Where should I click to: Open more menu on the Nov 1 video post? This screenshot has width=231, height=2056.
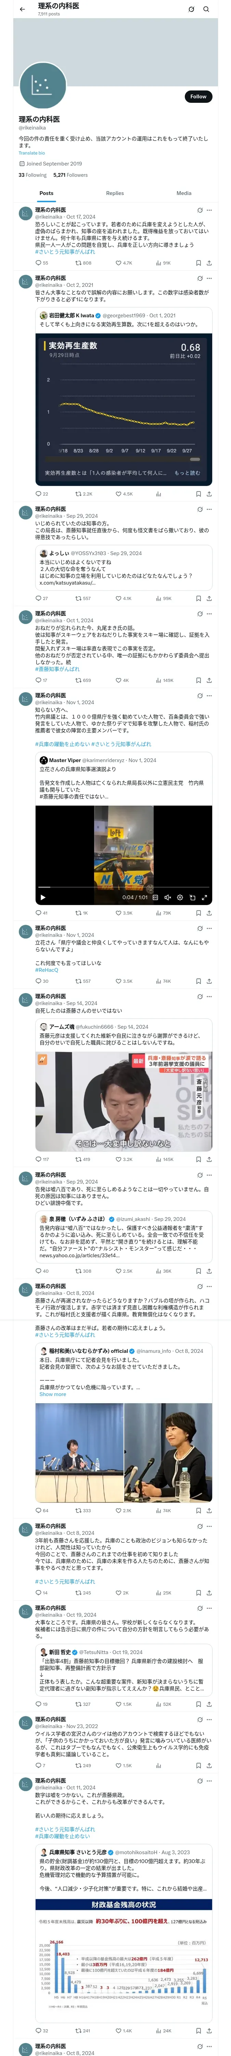click(209, 695)
